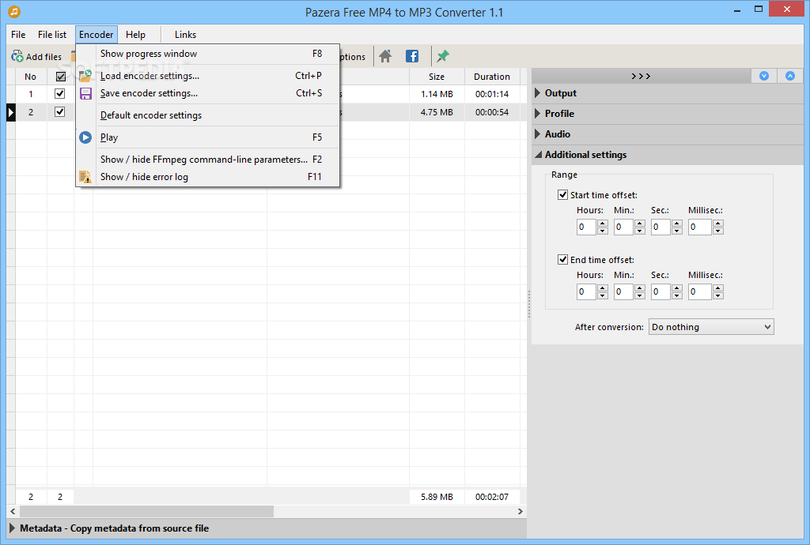Click the End time Hours input field

[x=586, y=291]
